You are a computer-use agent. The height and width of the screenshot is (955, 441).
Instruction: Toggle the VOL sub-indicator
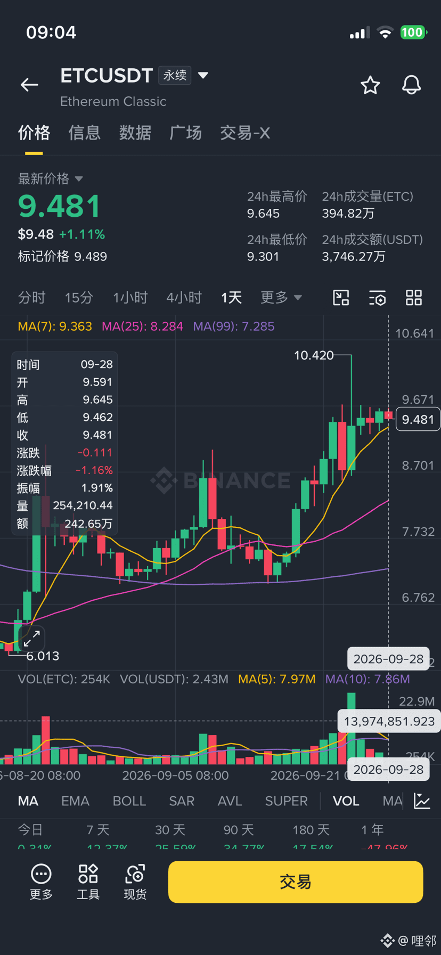pyautogui.click(x=346, y=801)
